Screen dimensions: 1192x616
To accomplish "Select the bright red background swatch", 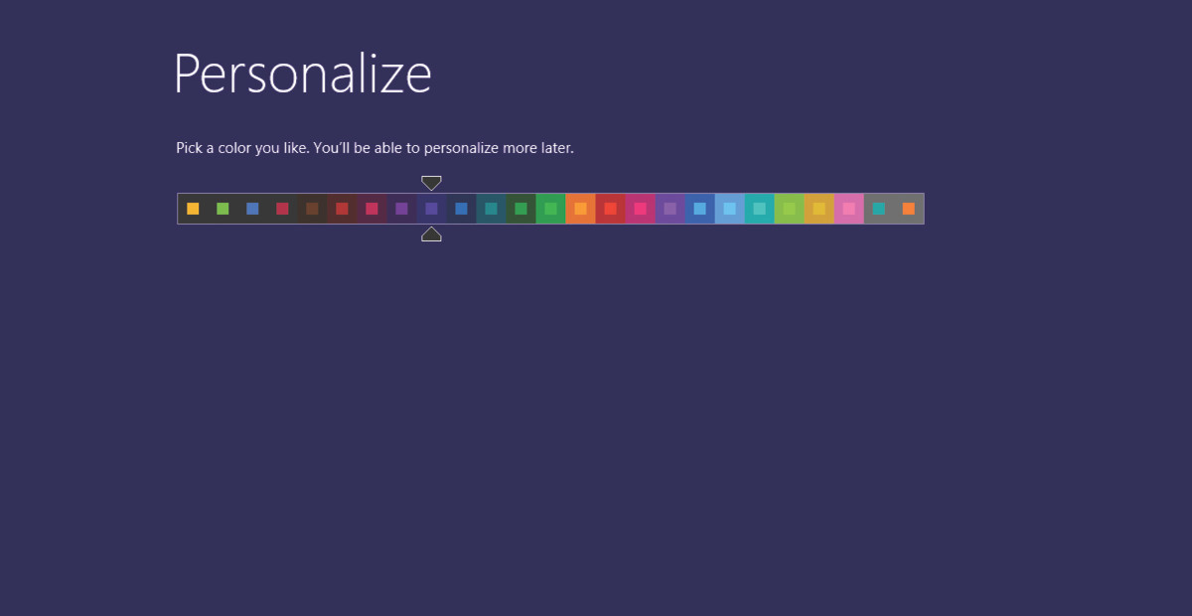I will (x=610, y=209).
